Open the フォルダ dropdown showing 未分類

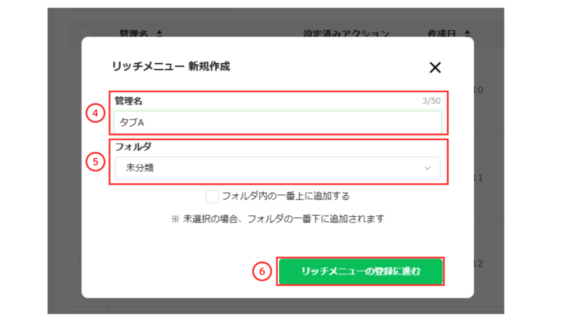coord(277,168)
